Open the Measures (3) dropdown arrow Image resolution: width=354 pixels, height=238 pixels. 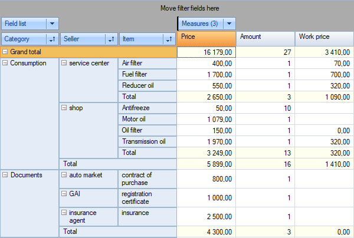pos(229,24)
